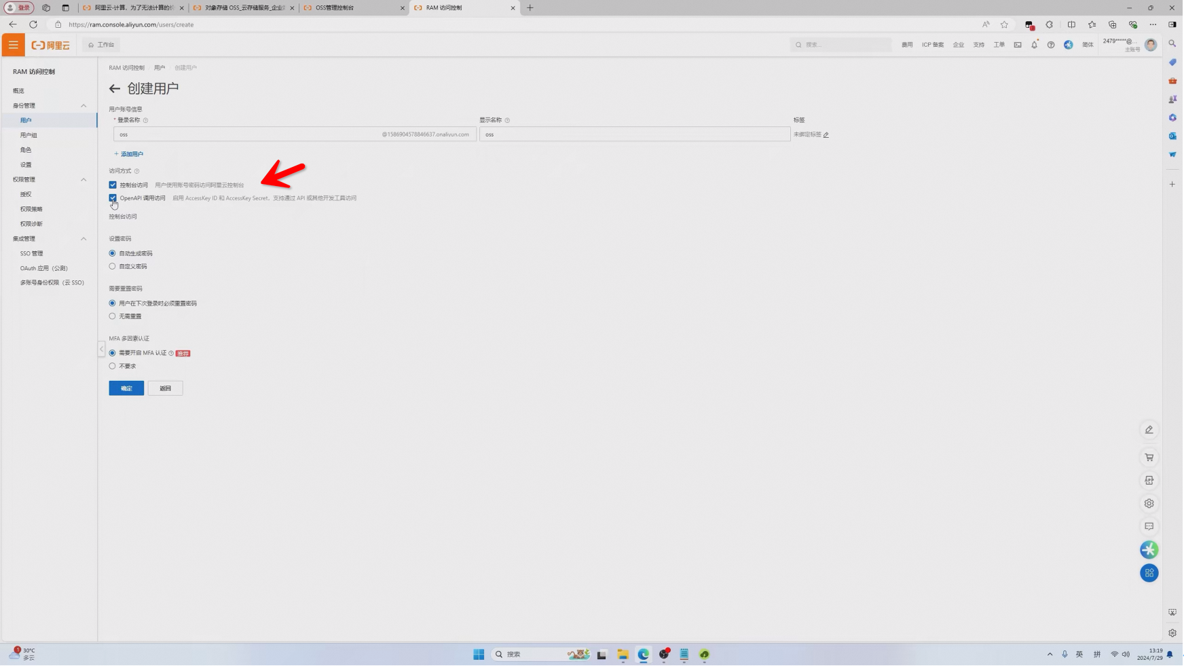Open 概览 in the sidebar
The image size is (1184, 666).
pyautogui.click(x=18, y=91)
